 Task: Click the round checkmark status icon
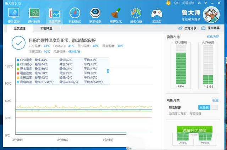(18, 43)
